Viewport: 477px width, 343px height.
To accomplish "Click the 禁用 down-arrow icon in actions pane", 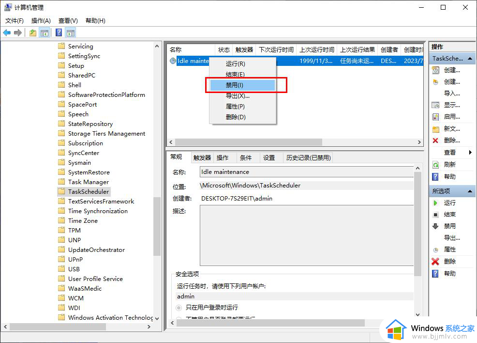I will [435, 226].
